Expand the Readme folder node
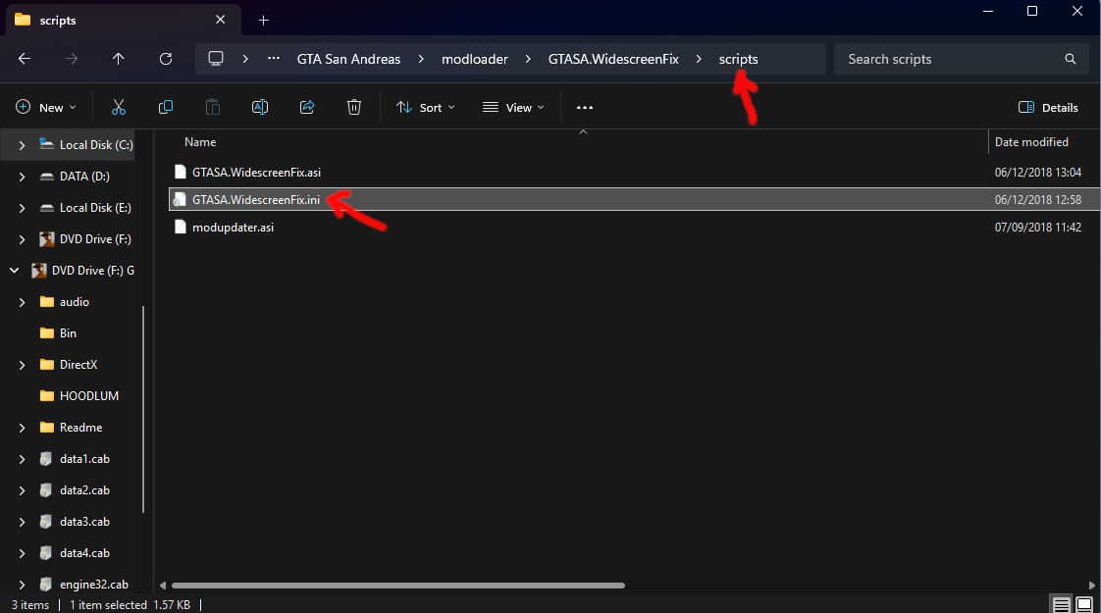 [22, 428]
